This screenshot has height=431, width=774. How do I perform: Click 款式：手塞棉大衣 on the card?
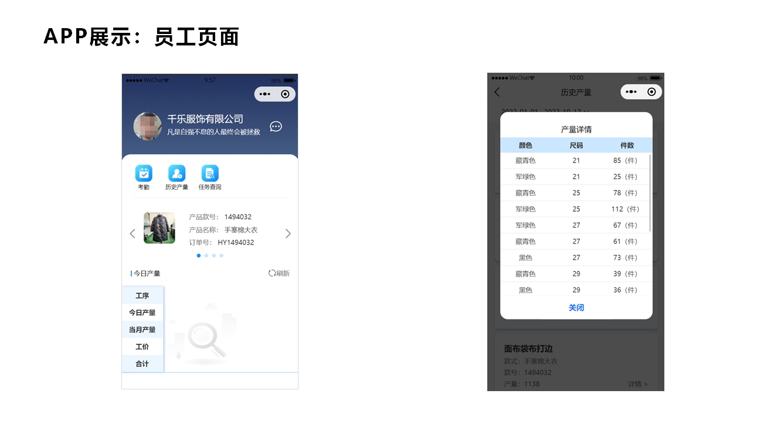point(531,361)
